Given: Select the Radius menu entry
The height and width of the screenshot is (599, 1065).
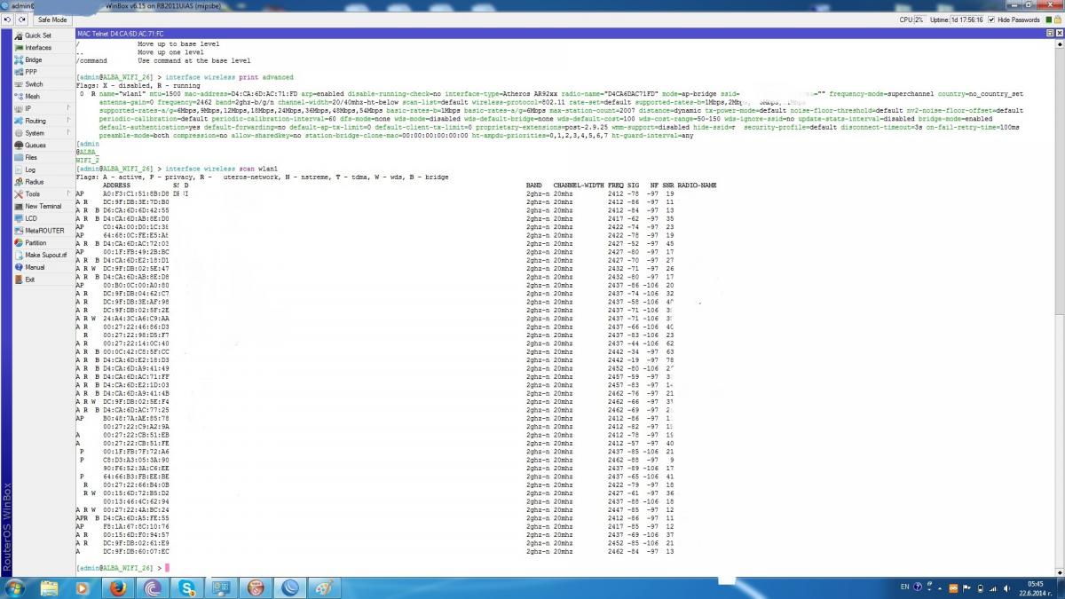Looking at the screenshot, I should pyautogui.click(x=34, y=182).
